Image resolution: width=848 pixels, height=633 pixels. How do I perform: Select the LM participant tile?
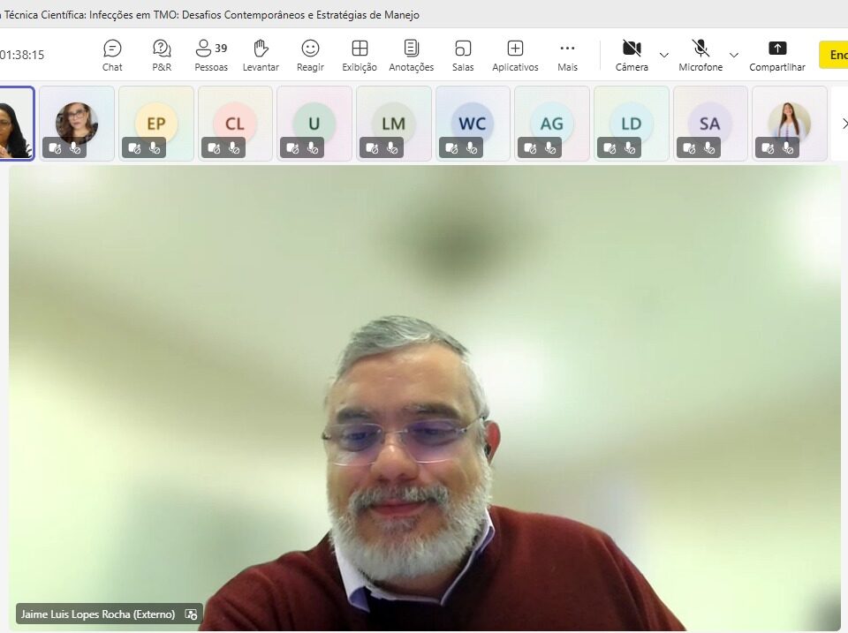coord(394,124)
